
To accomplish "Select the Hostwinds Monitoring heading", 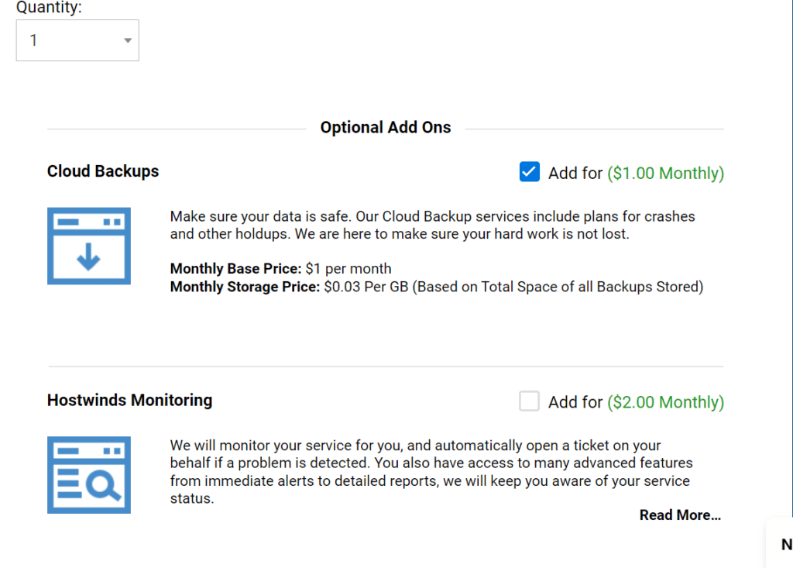I will click(x=129, y=401).
